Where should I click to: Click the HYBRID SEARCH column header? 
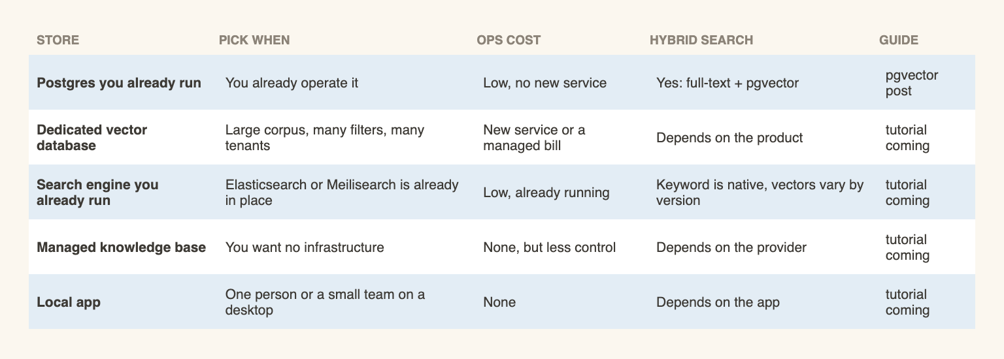(701, 40)
